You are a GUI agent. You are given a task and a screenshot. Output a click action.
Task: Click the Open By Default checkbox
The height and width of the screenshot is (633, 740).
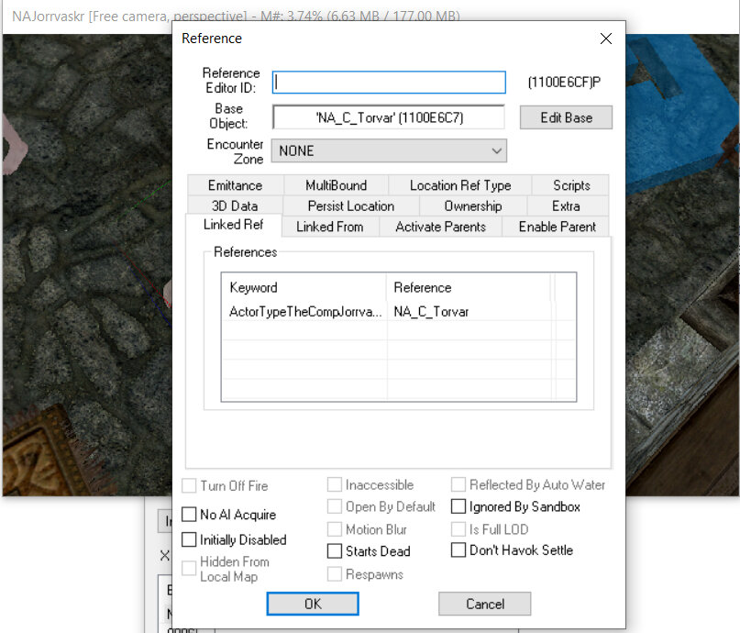335,506
